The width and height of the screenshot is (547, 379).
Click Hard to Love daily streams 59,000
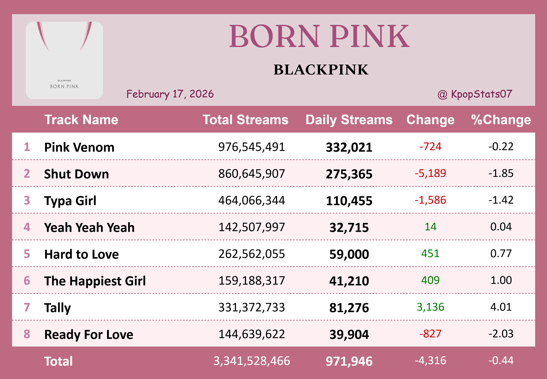(349, 254)
